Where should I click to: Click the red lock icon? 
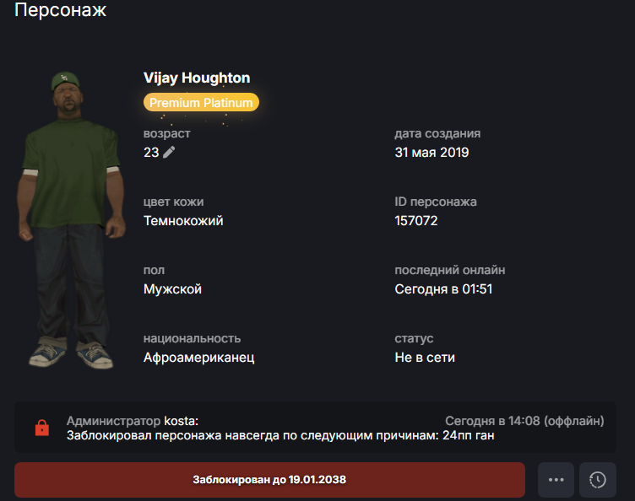click(x=42, y=428)
